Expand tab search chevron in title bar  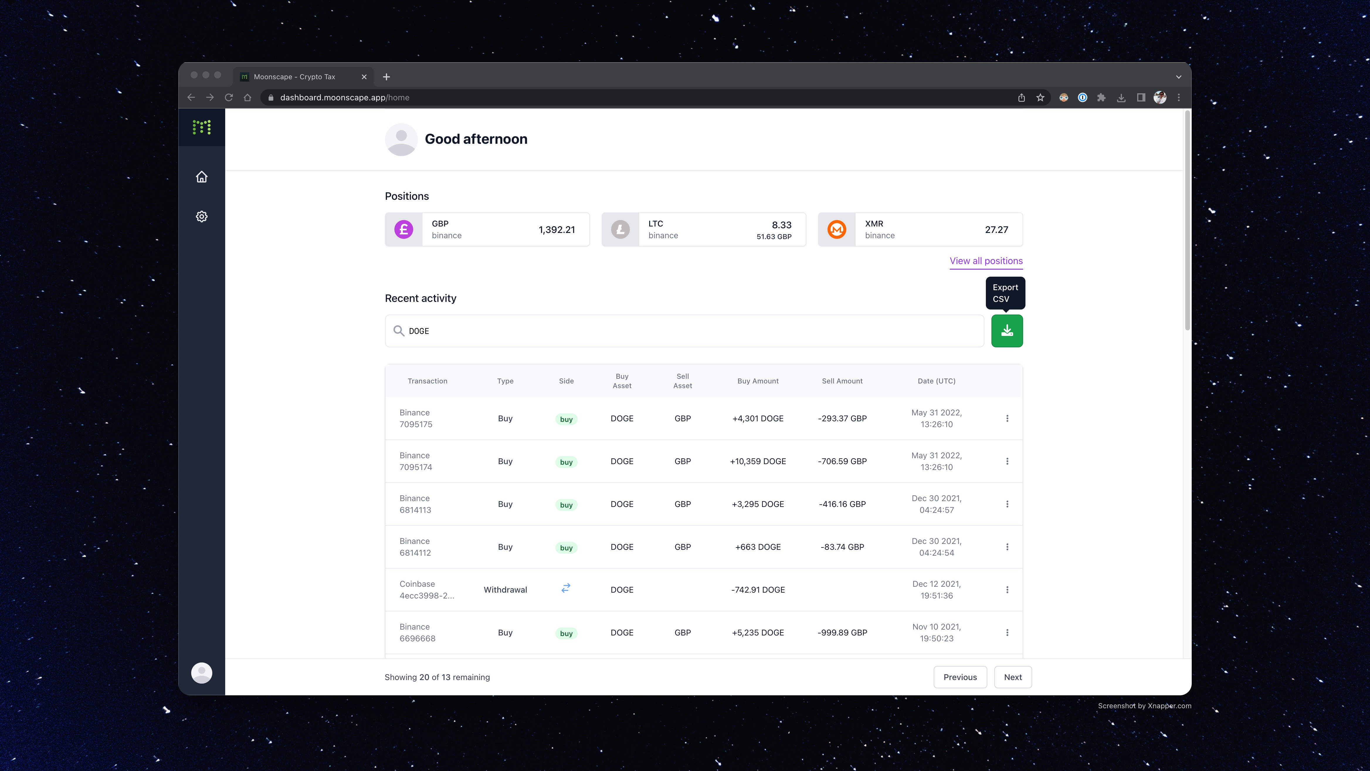[x=1179, y=77]
